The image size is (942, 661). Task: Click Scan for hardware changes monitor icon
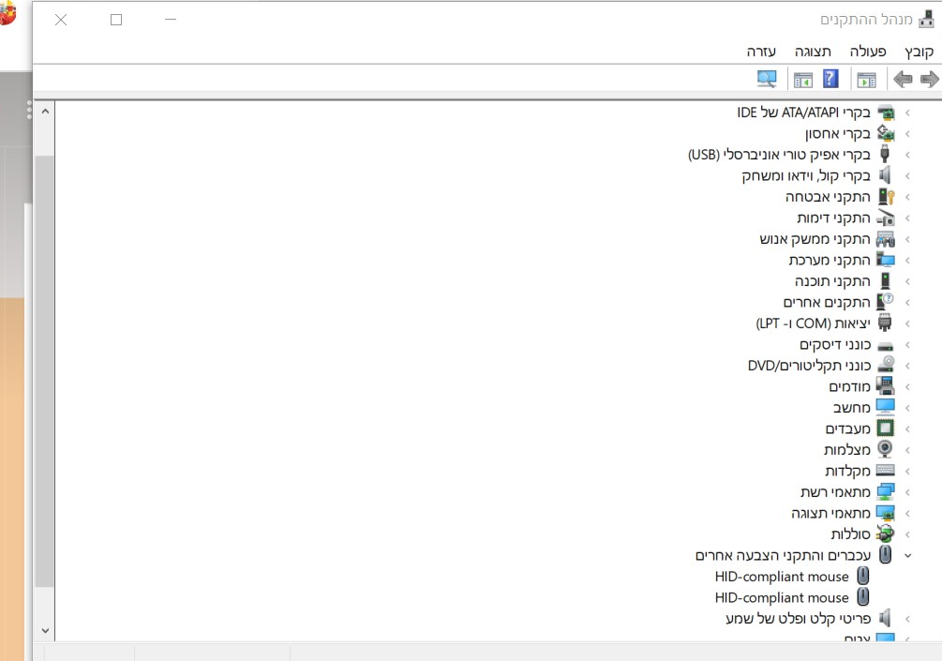[x=767, y=79]
